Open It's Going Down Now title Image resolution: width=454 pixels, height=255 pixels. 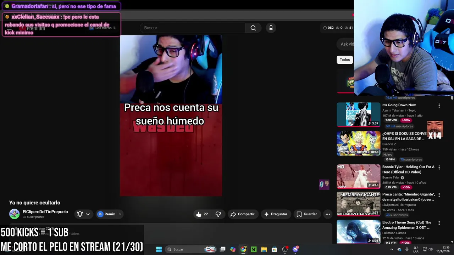399,105
